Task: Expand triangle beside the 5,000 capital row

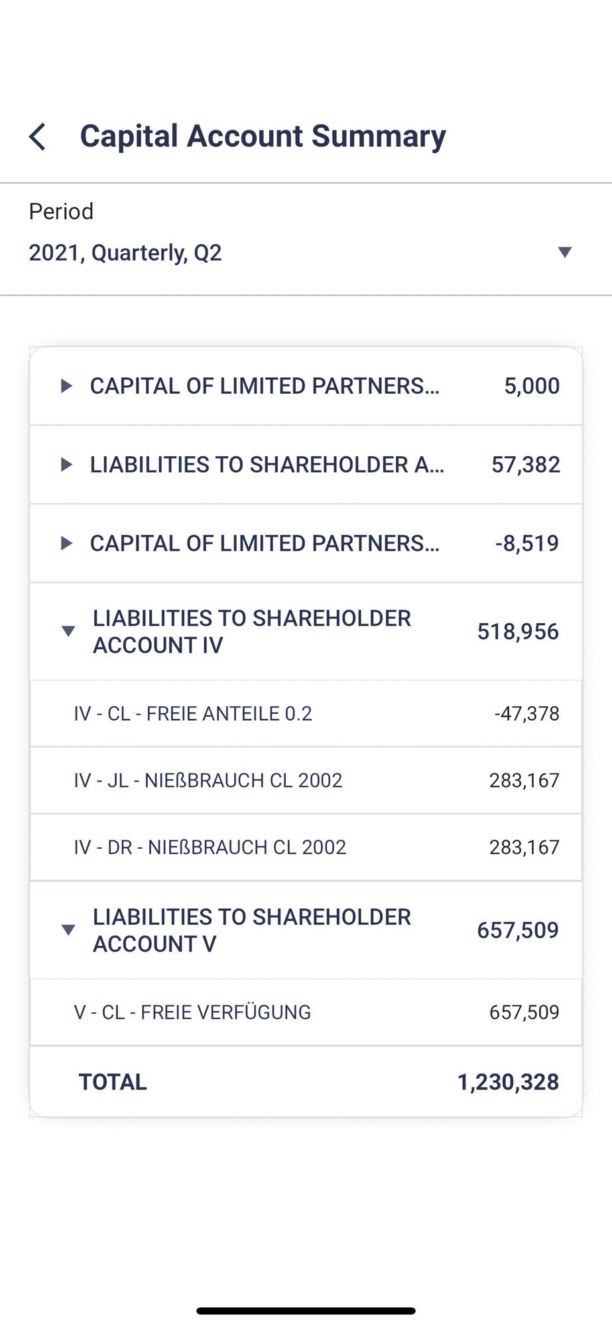Action: tap(66, 386)
